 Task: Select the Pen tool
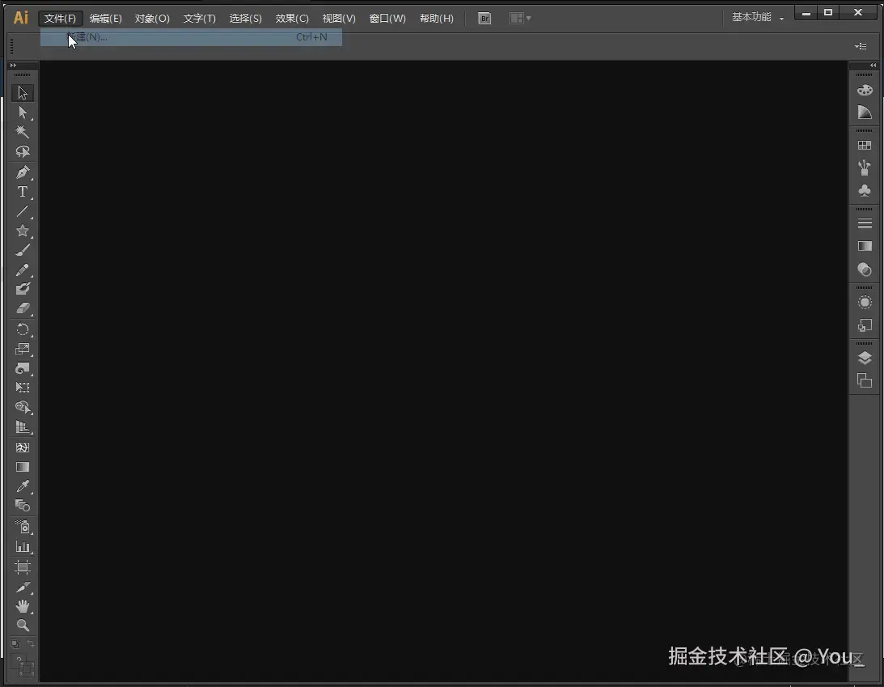(x=23, y=172)
